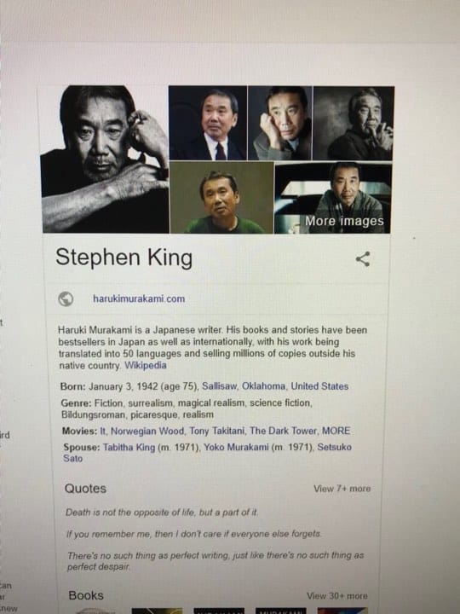The width and height of the screenshot is (460, 614).
Task: Select the thumbnail of man in green sweater
Action: click(x=221, y=197)
